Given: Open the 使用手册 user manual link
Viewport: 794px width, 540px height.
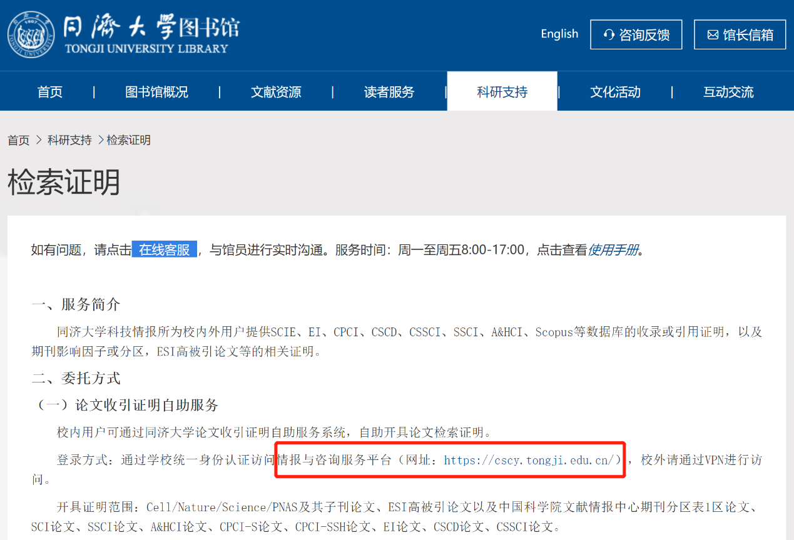Looking at the screenshot, I should tap(613, 250).
